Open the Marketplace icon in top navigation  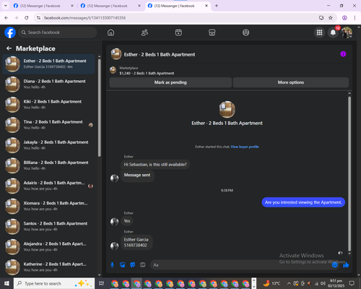click(x=212, y=33)
